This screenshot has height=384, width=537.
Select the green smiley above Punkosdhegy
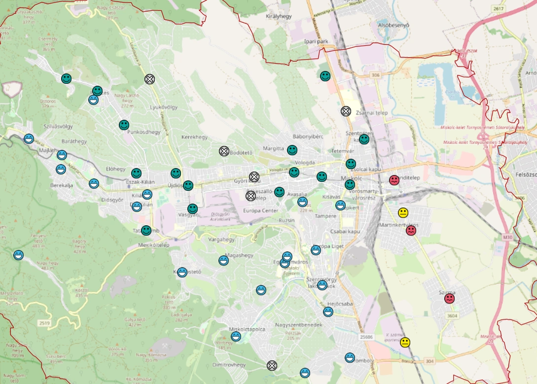tap(124, 125)
